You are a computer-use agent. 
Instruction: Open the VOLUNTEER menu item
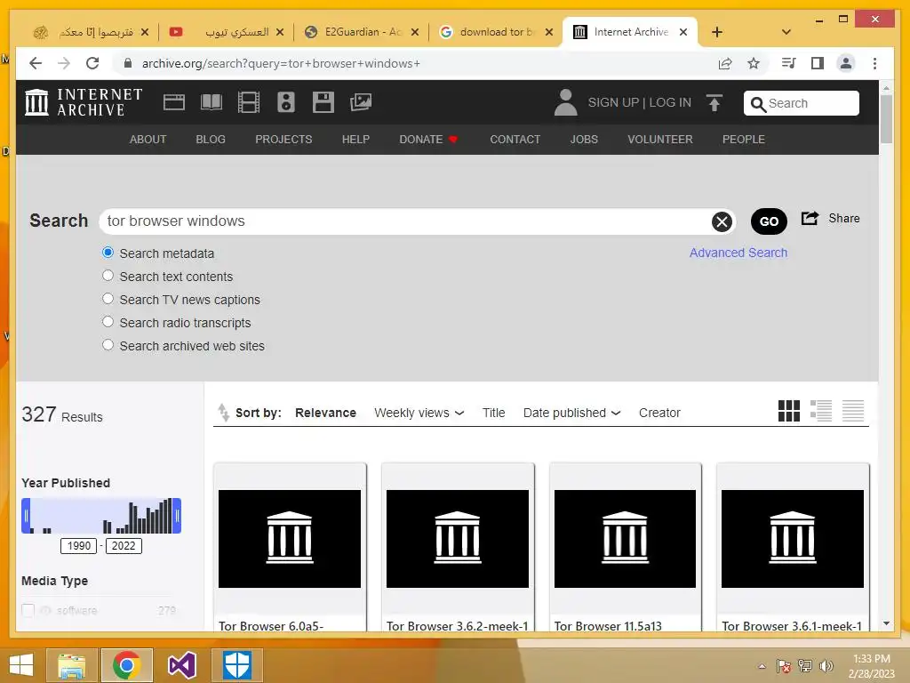tap(660, 140)
